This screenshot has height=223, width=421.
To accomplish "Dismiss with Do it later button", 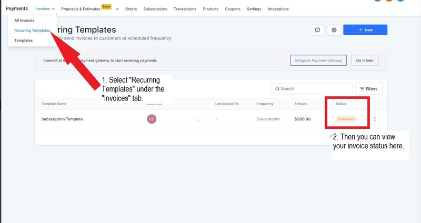I will click(x=365, y=60).
